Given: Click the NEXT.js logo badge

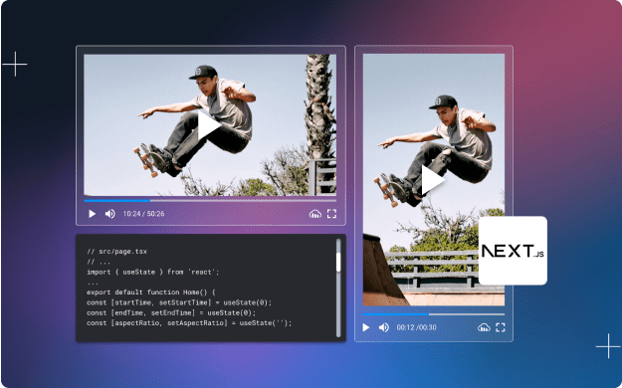Looking at the screenshot, I should coord(513,251).
